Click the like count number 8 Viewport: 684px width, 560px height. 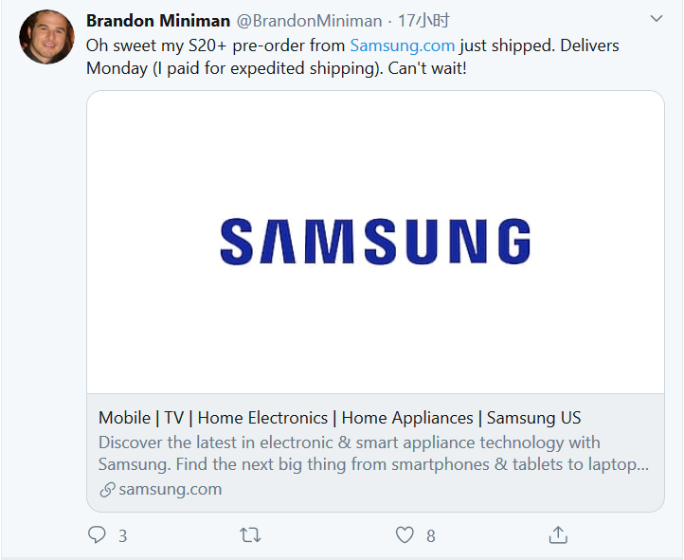[x=430, y=536]
